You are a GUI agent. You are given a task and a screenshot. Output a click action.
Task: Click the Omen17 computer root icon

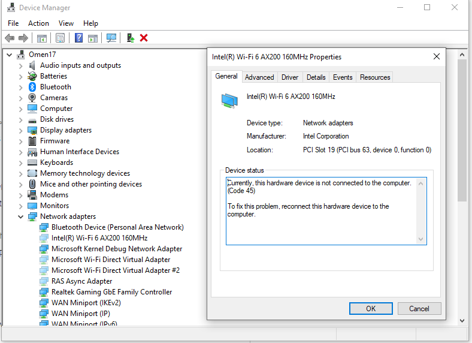coord(21,55)
